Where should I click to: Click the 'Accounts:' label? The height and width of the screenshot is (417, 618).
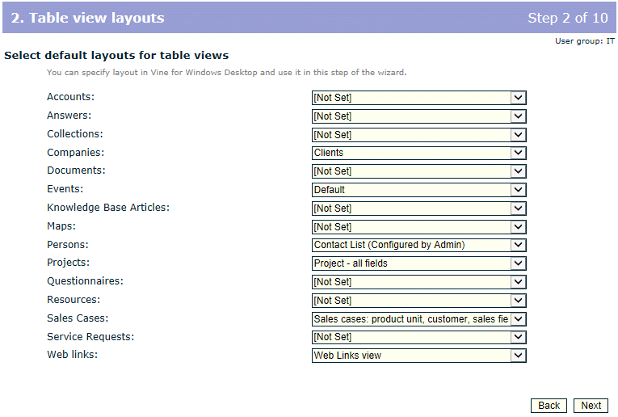(x=70, y=97)
